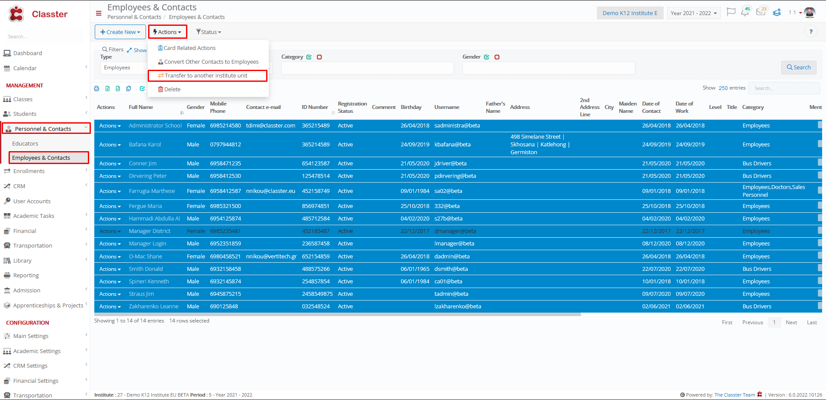826x400 pixels.
Task: Toggle row selector for Conner Jim
Action: coord(820,163)
